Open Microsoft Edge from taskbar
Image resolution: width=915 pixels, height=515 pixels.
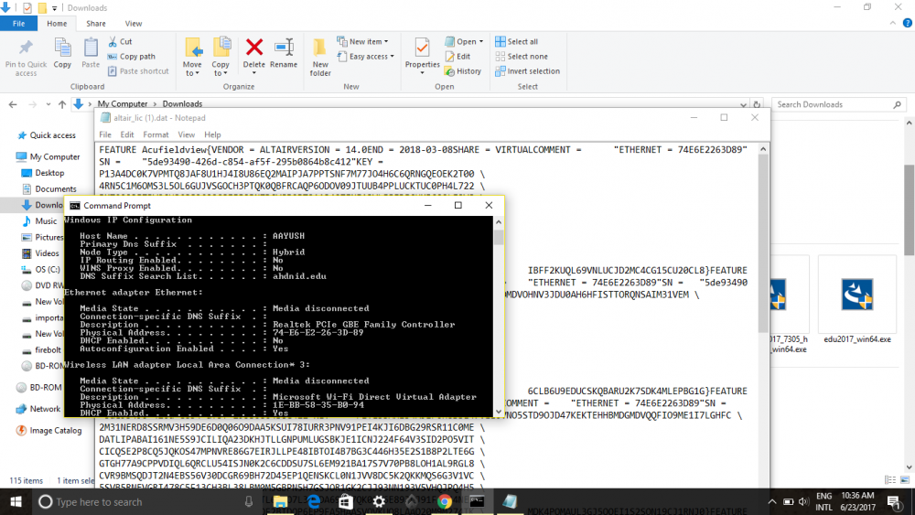pos(313,501)
